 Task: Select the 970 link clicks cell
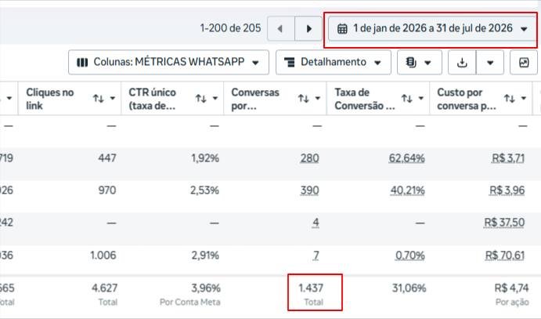pos(107,190)
